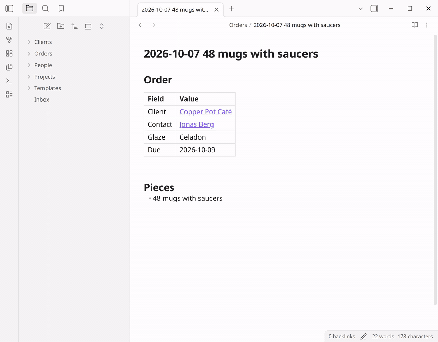
Task: Click the 48 mugs with saucers bullet
Action: tap(188, 198)
